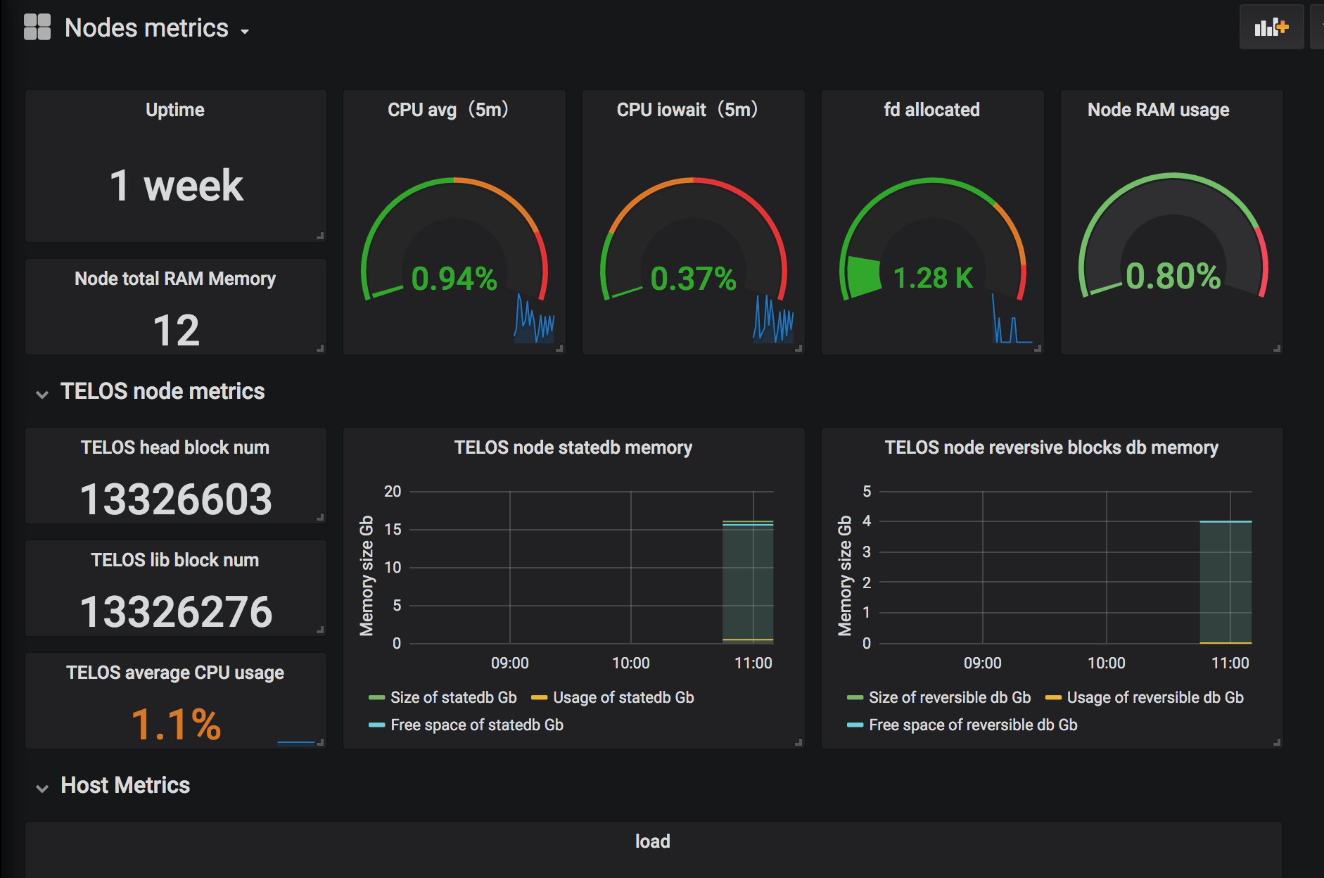Toggle Size of statedb Gb series
This screenshot has width=1324, height=878.
coord(443,697)
